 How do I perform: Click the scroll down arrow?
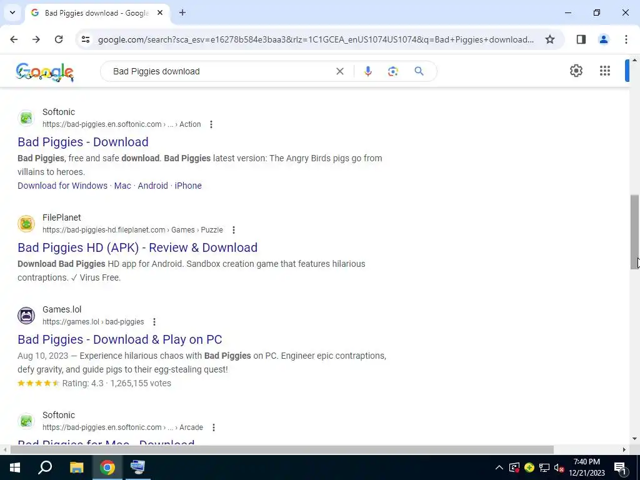click(x=634, y=439)
